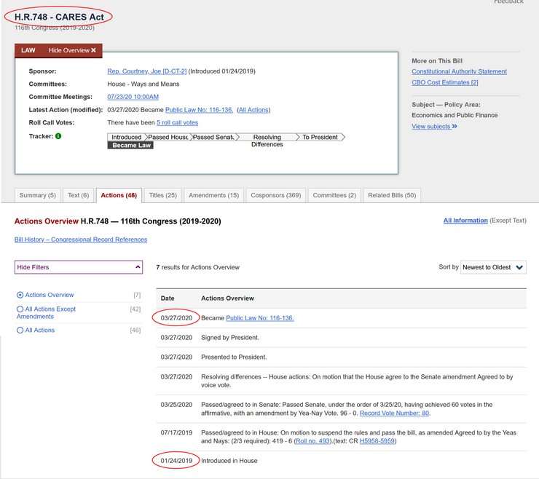Open the Actions (46) tab
Viewport: 539px width, 479px height.
pyautogui.click(x=119, y=195)
